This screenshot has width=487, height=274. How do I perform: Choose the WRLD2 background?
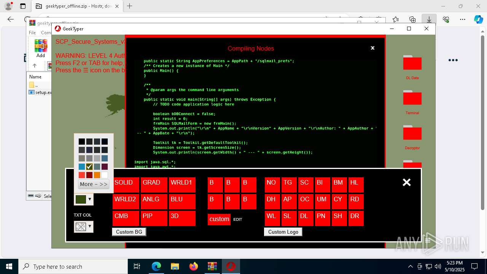[126, 201]
